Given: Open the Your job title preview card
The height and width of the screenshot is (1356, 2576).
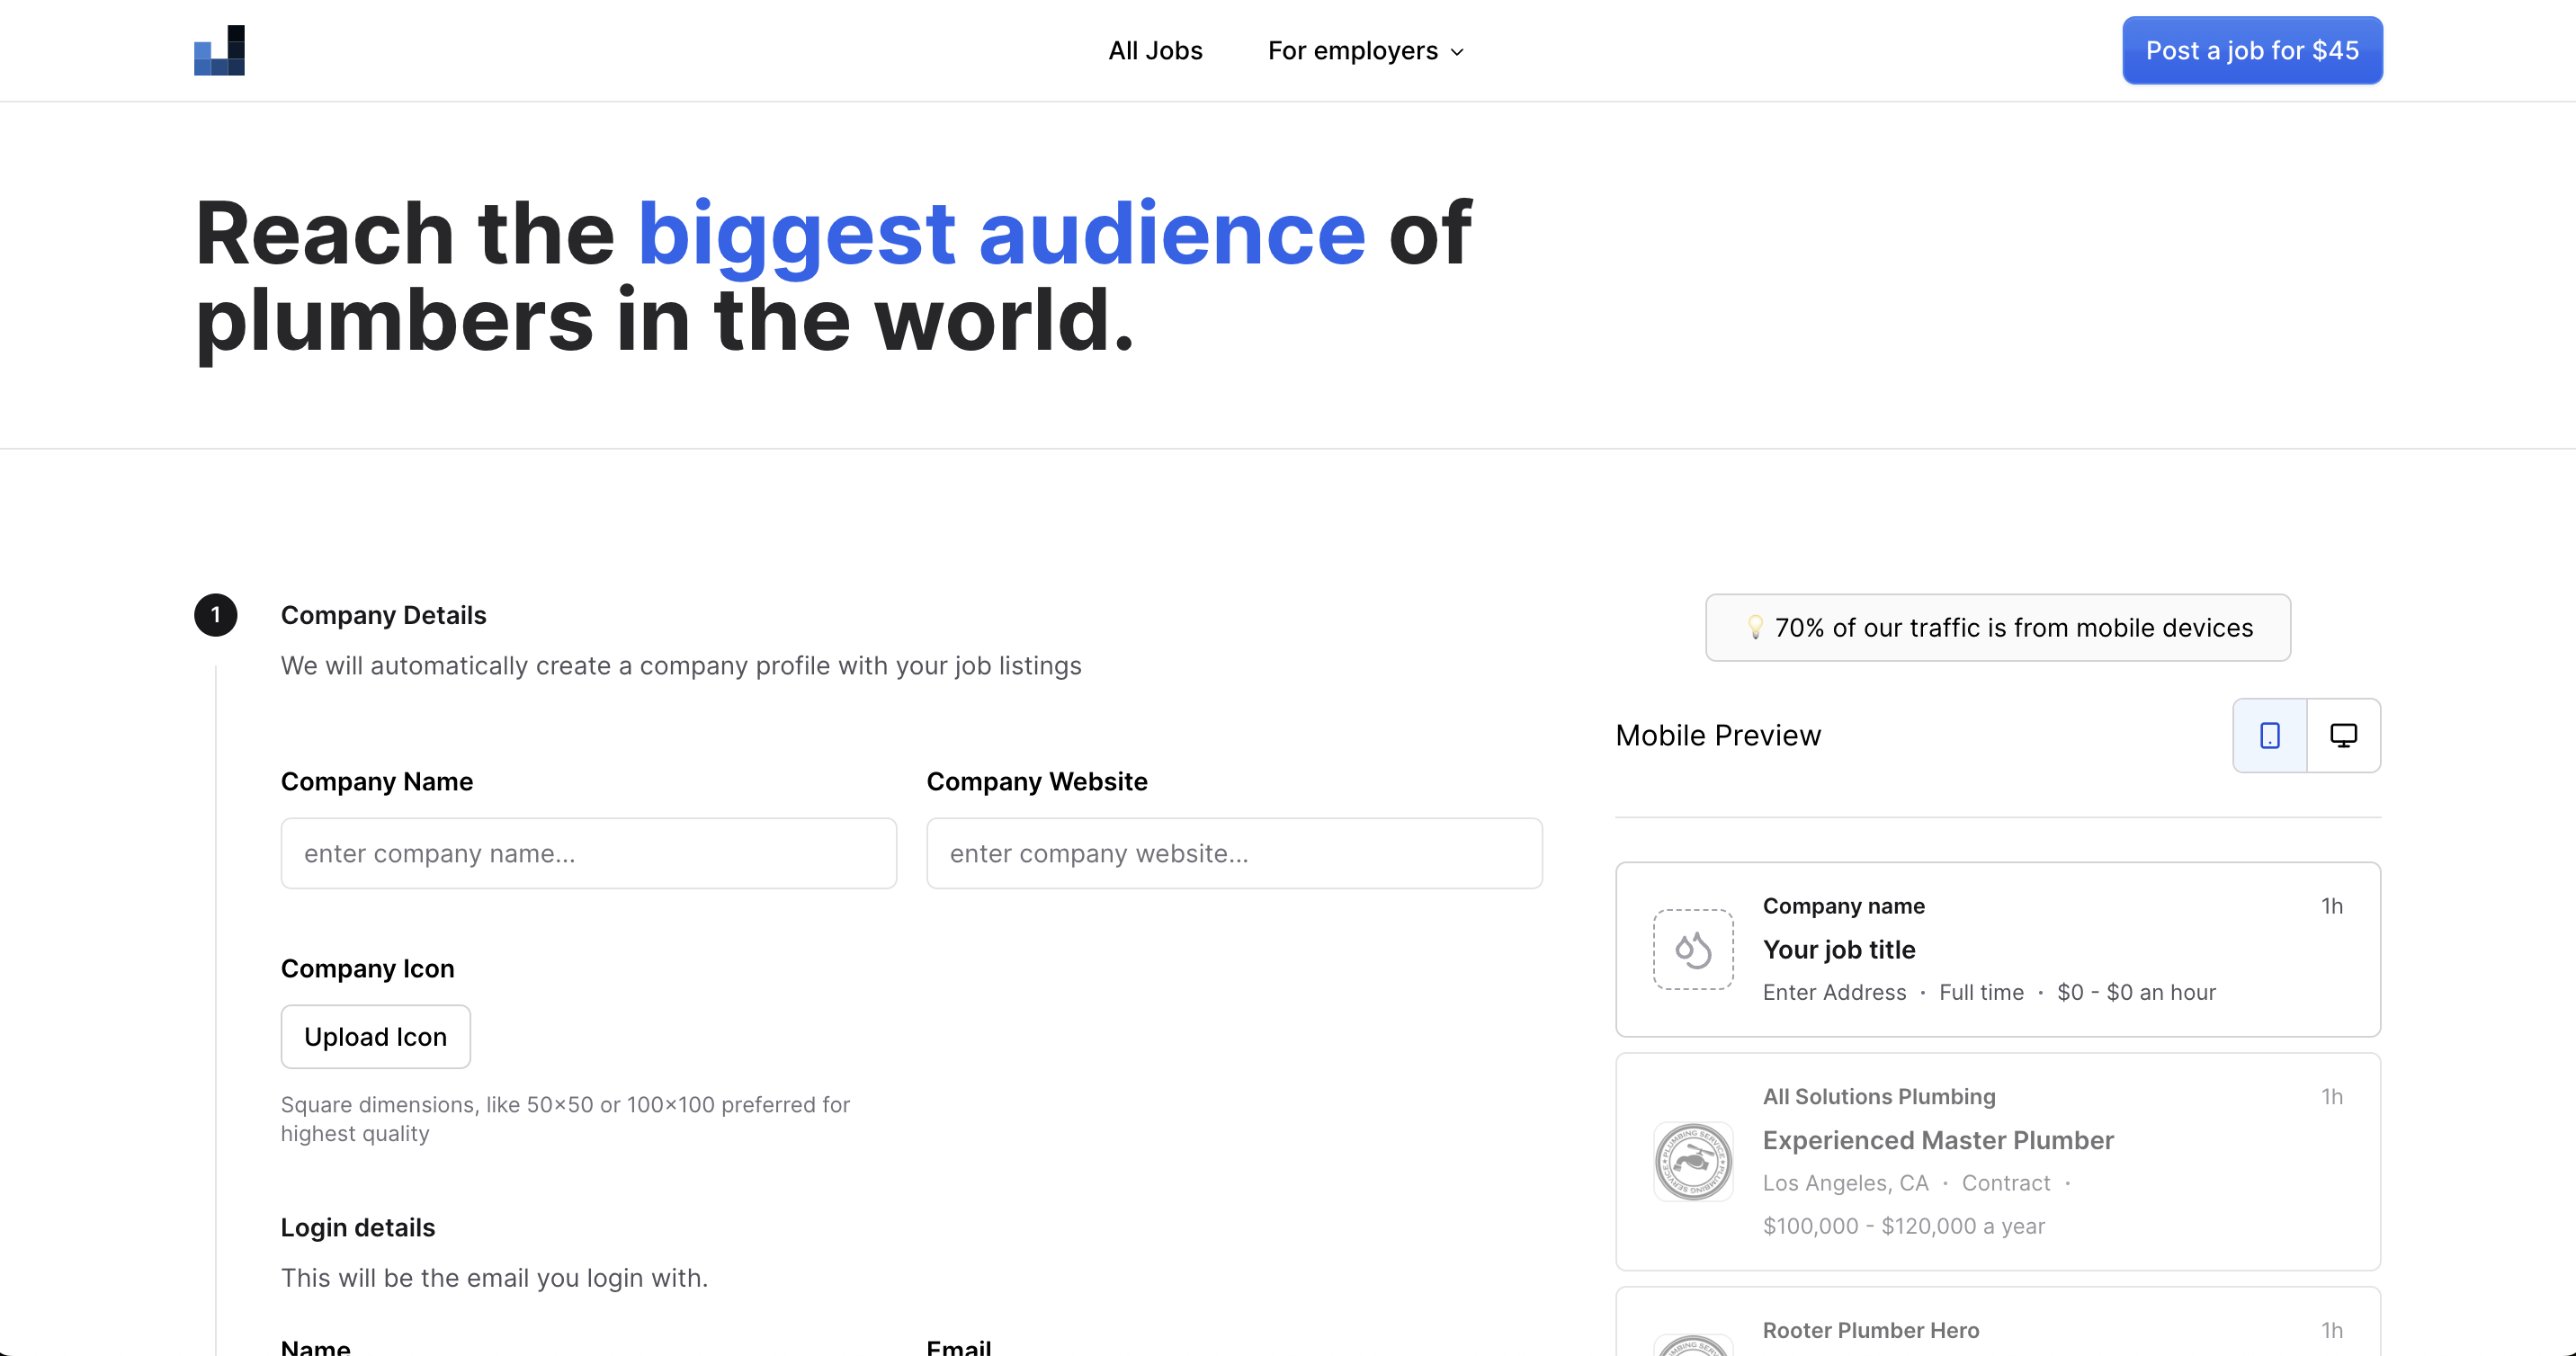Looking at the screenshot, I should (x=1997, y=949).
